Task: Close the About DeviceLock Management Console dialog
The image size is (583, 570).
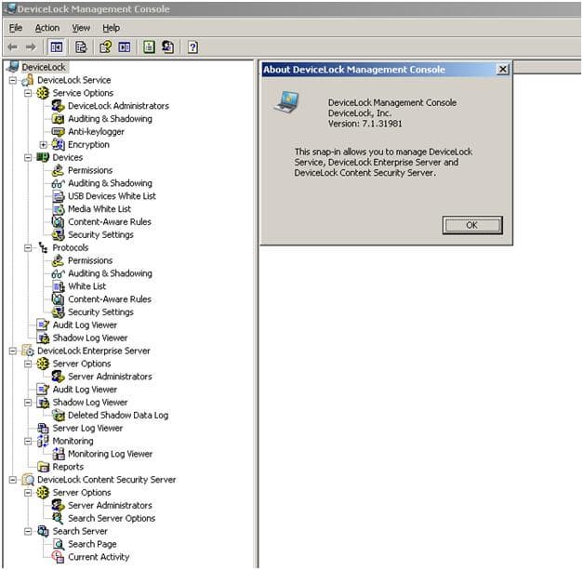Action: [x=503, y=69]
